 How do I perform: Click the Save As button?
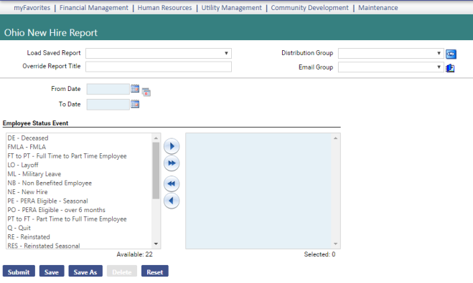click(85, 272)
